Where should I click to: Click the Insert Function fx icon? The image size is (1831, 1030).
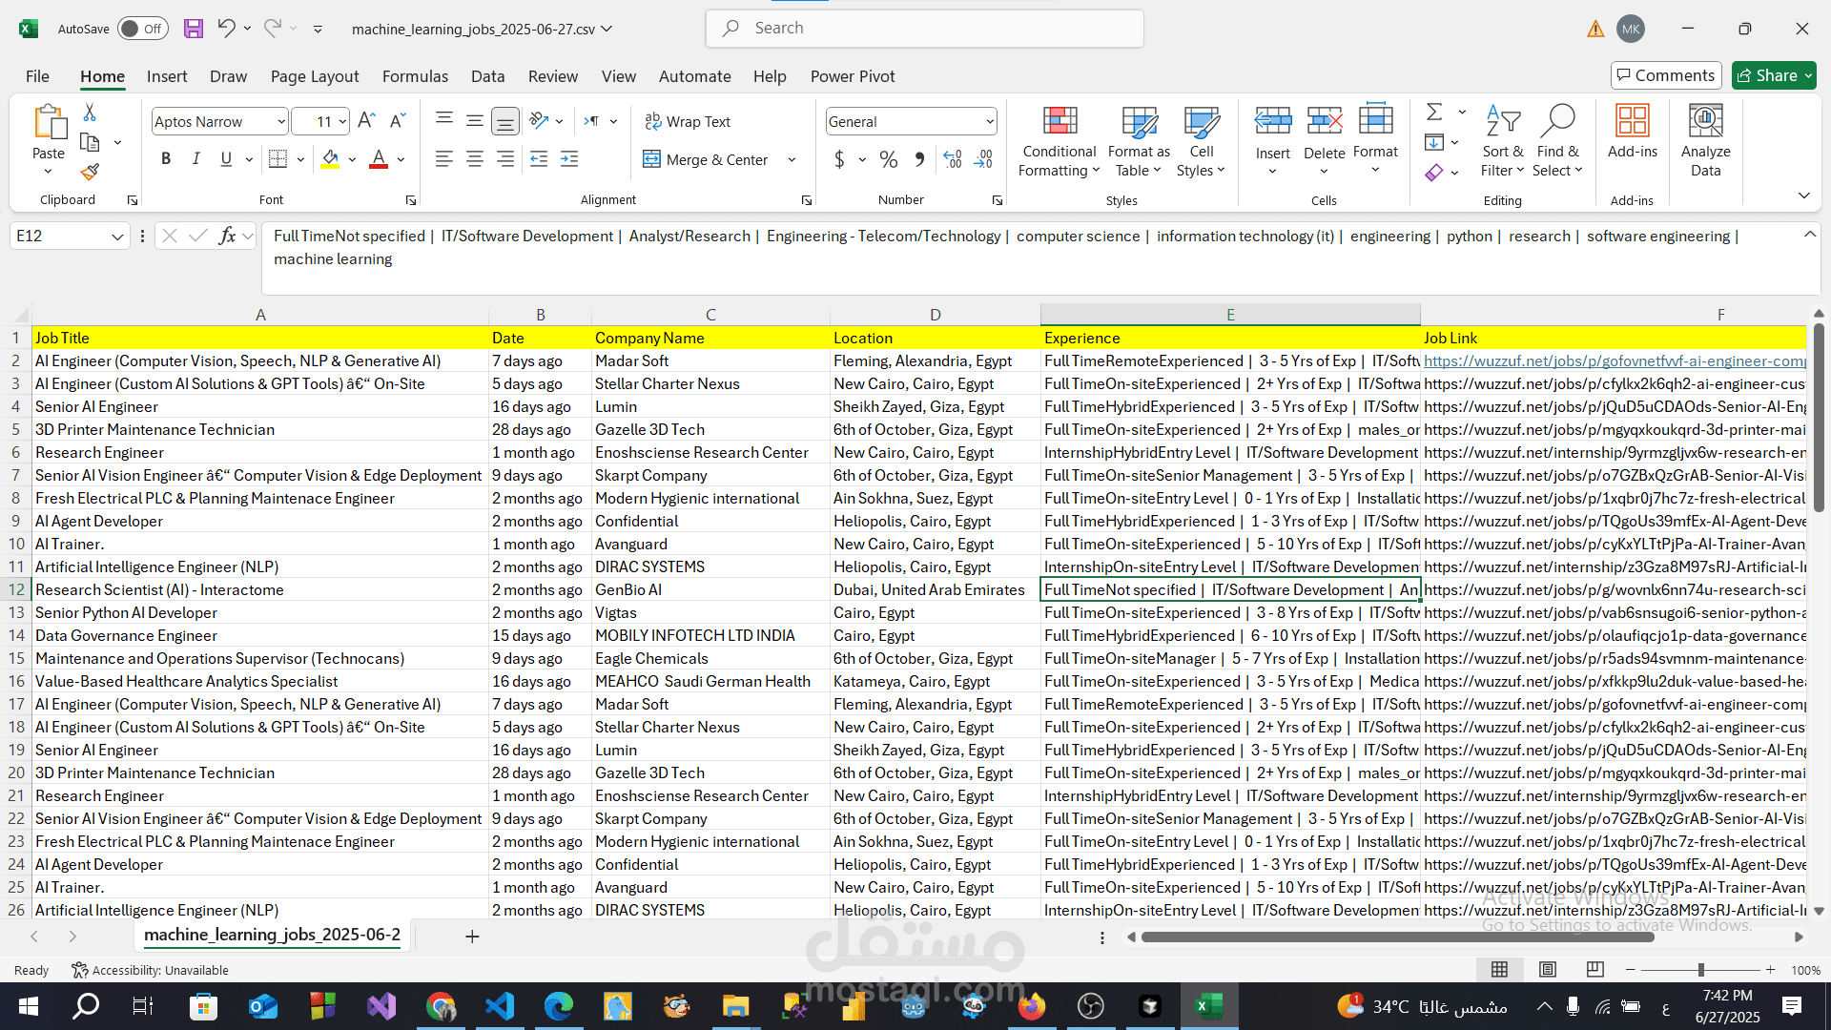(227, 236)
